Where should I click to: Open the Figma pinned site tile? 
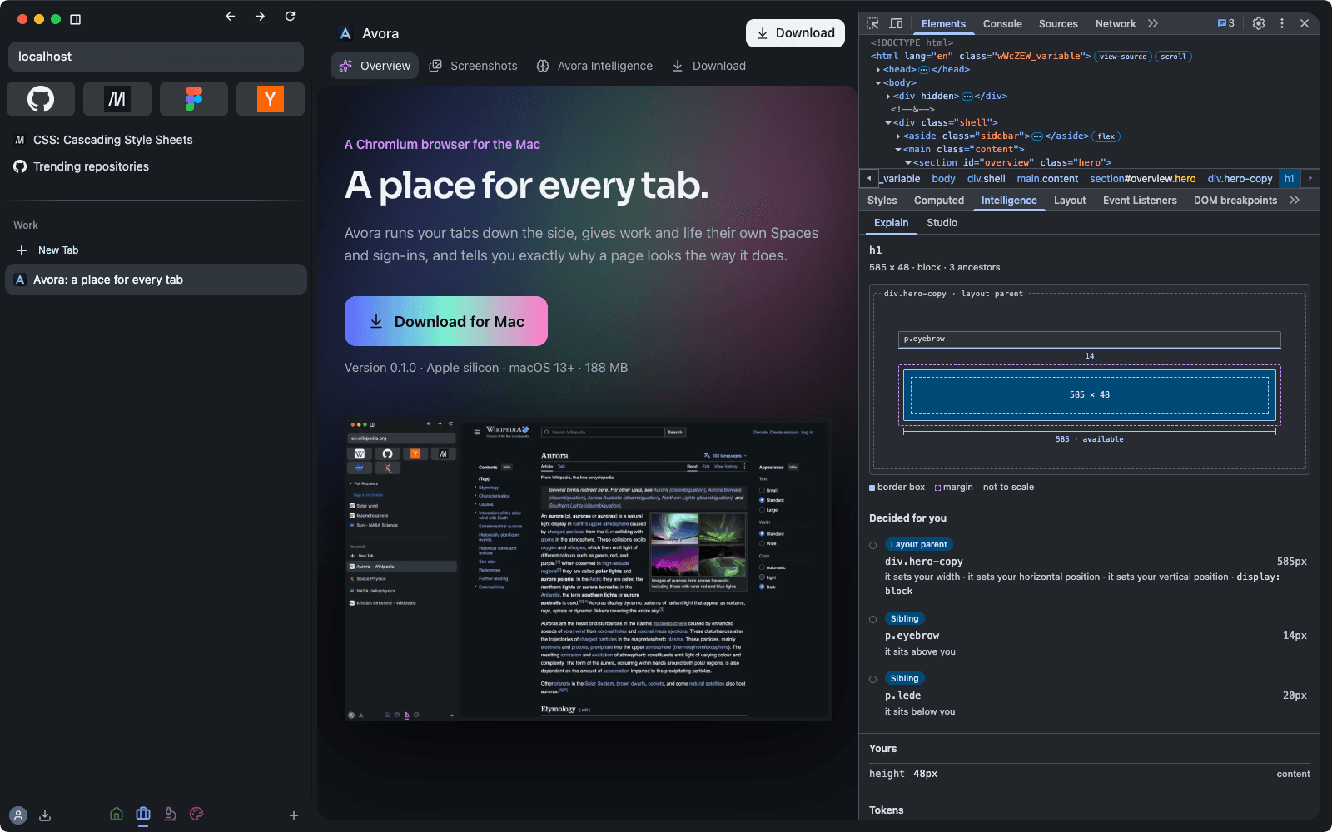pos(194,99)
